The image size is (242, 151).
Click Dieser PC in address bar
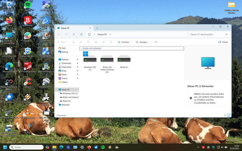point(102,34)
